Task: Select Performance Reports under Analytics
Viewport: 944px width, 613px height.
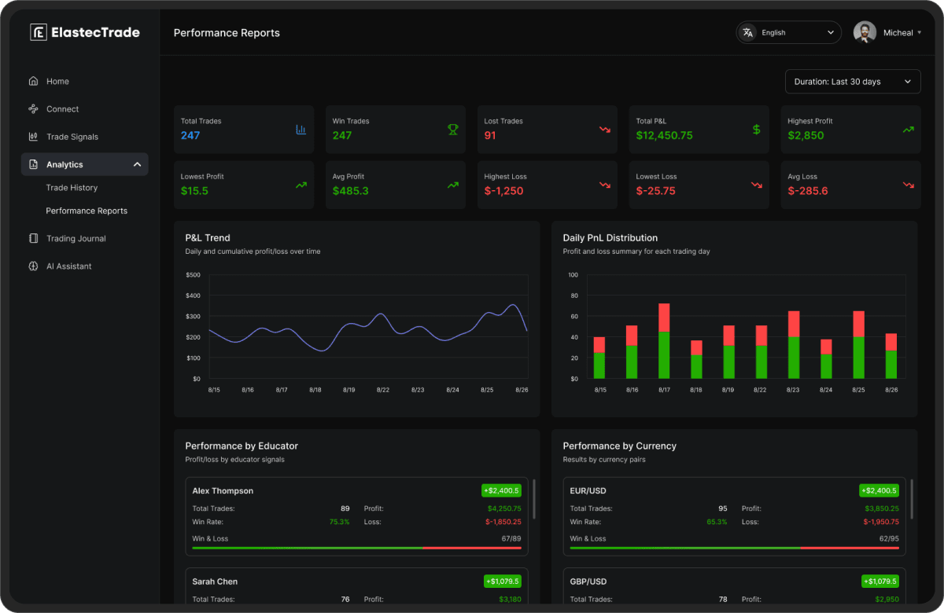Action: click(88, 211)
